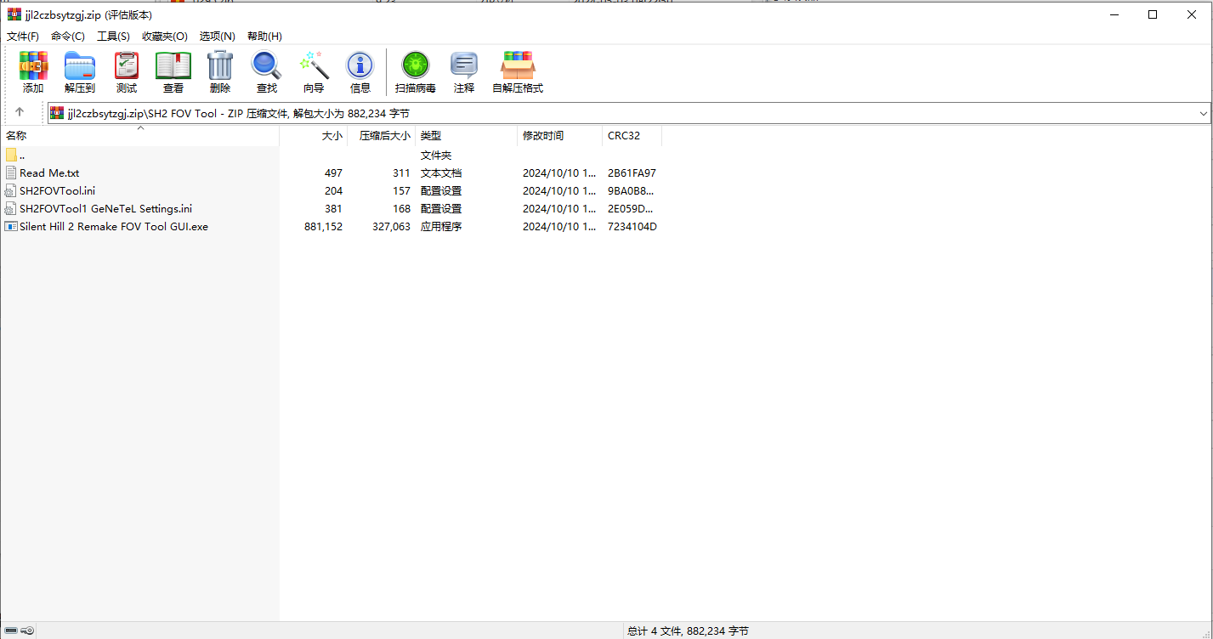The width and height of the screenshot is (1213, 639).
Task: Select the Read Me.txt file name
Action: [x=49, y=172]
